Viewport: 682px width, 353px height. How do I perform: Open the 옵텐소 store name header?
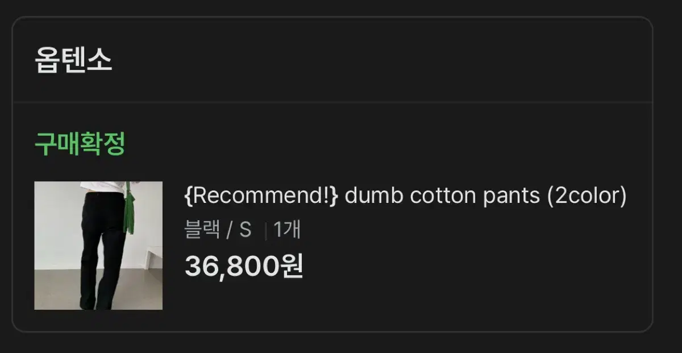pos(74,60)
